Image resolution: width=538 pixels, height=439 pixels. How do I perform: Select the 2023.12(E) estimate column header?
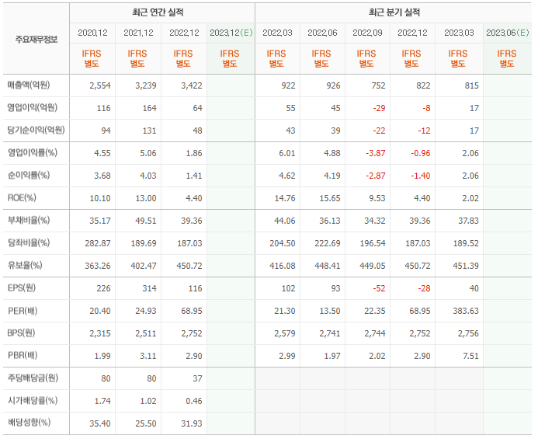(x=231, y=33)
